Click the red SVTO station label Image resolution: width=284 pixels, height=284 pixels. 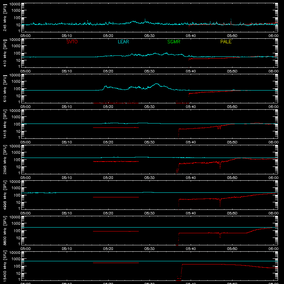[x=72, y=42]
